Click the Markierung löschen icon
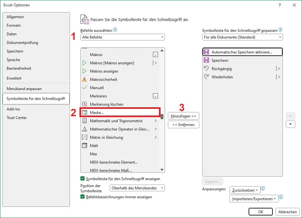302x218 pixels. [85, 104]
